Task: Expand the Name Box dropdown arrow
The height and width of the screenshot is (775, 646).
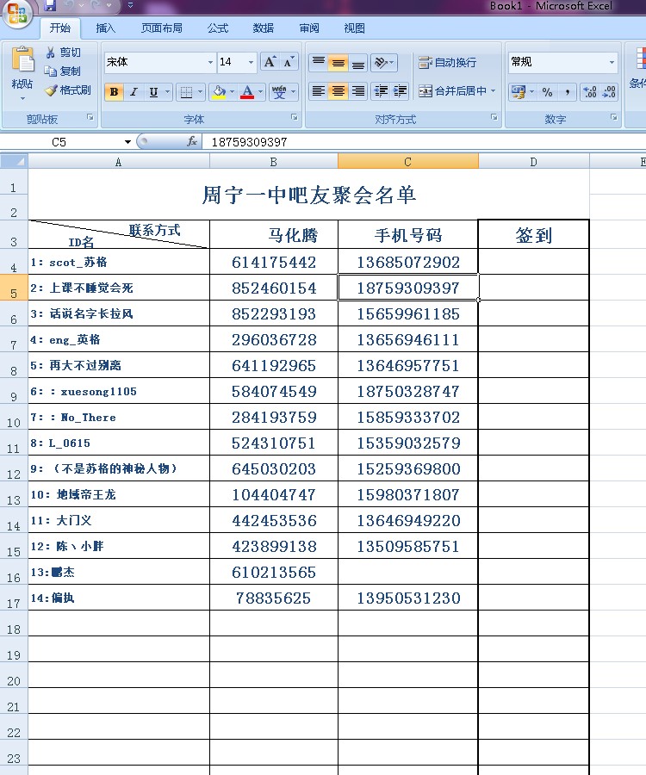Action: pyautogui.click(x=127, y=142)
